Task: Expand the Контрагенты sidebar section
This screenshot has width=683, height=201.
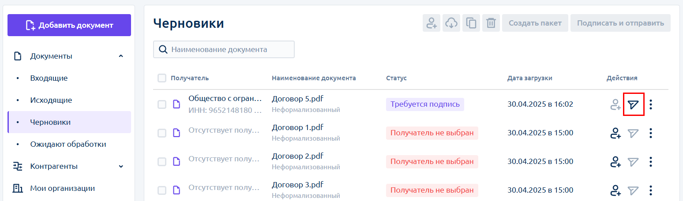Action: tap(121, 166)
